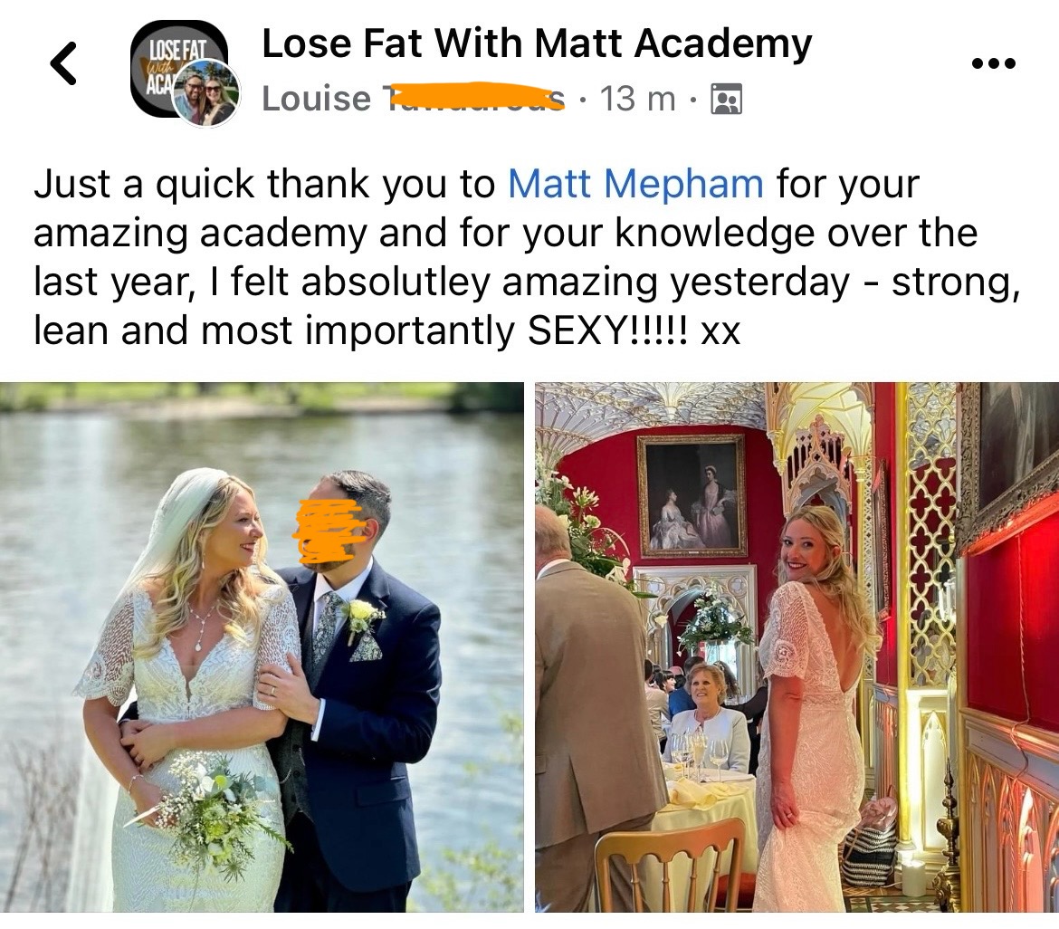Click the small circular poster profile picture
The image size is (1059, 929).
pyautogui.click(x=206, y=92)
